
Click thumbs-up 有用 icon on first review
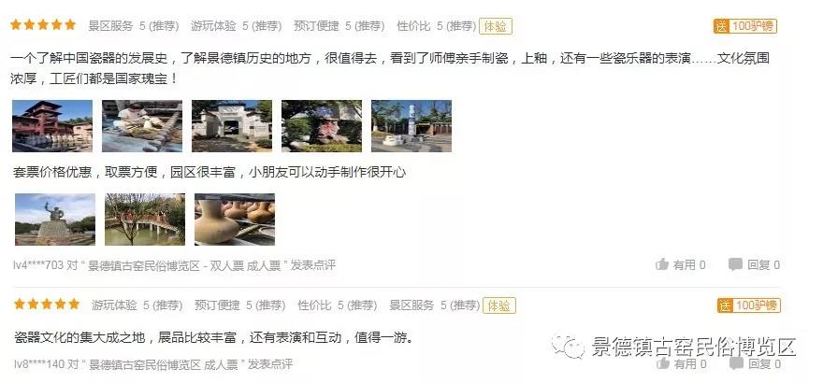(662, 264)
